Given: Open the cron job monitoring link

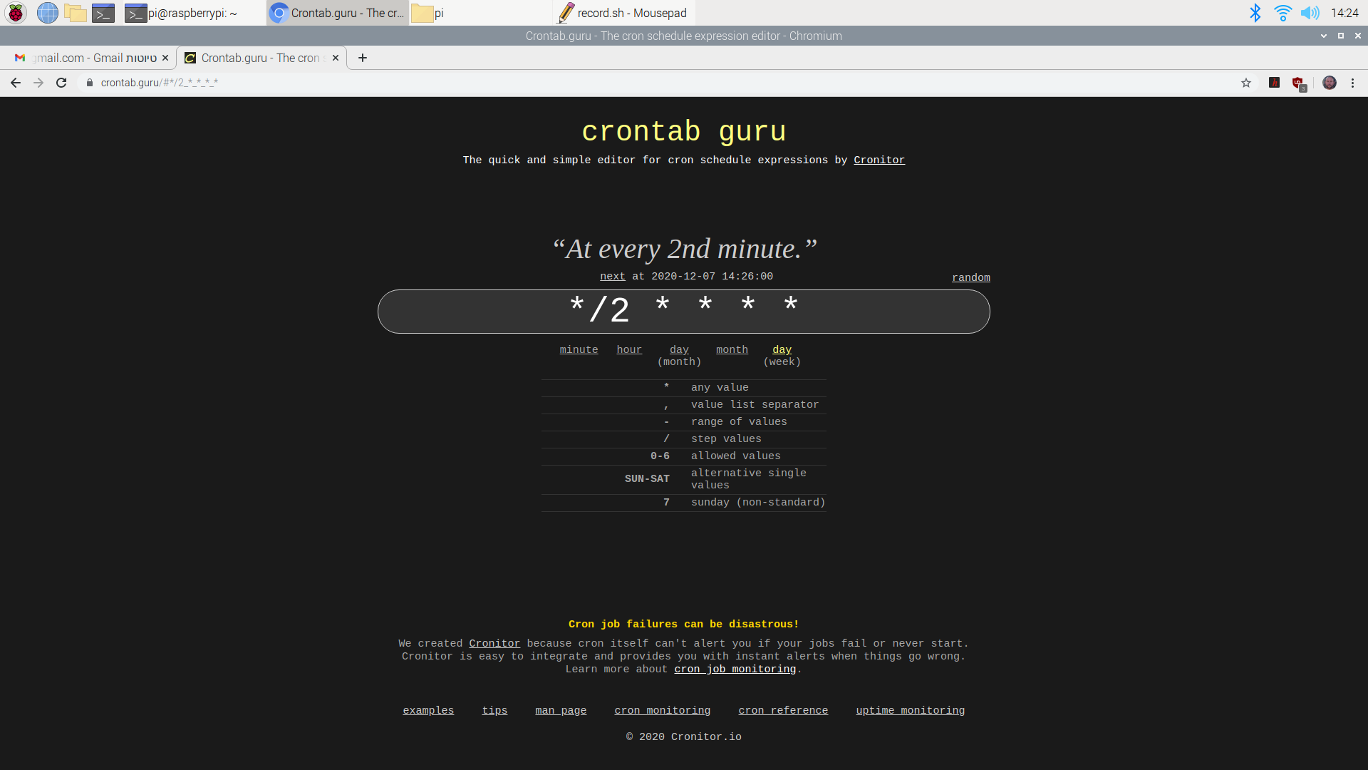Looking at the screenshot, I should click(735, 669).
